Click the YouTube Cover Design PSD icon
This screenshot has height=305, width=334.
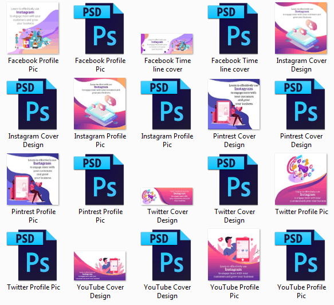[x=166, y=255]
